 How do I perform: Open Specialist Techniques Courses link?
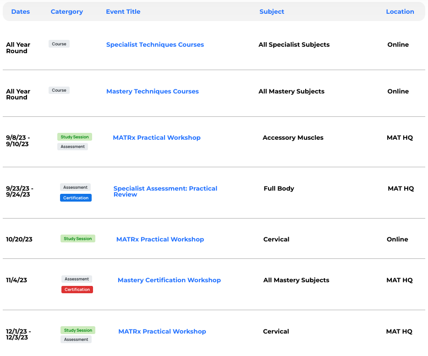point(155,44)
